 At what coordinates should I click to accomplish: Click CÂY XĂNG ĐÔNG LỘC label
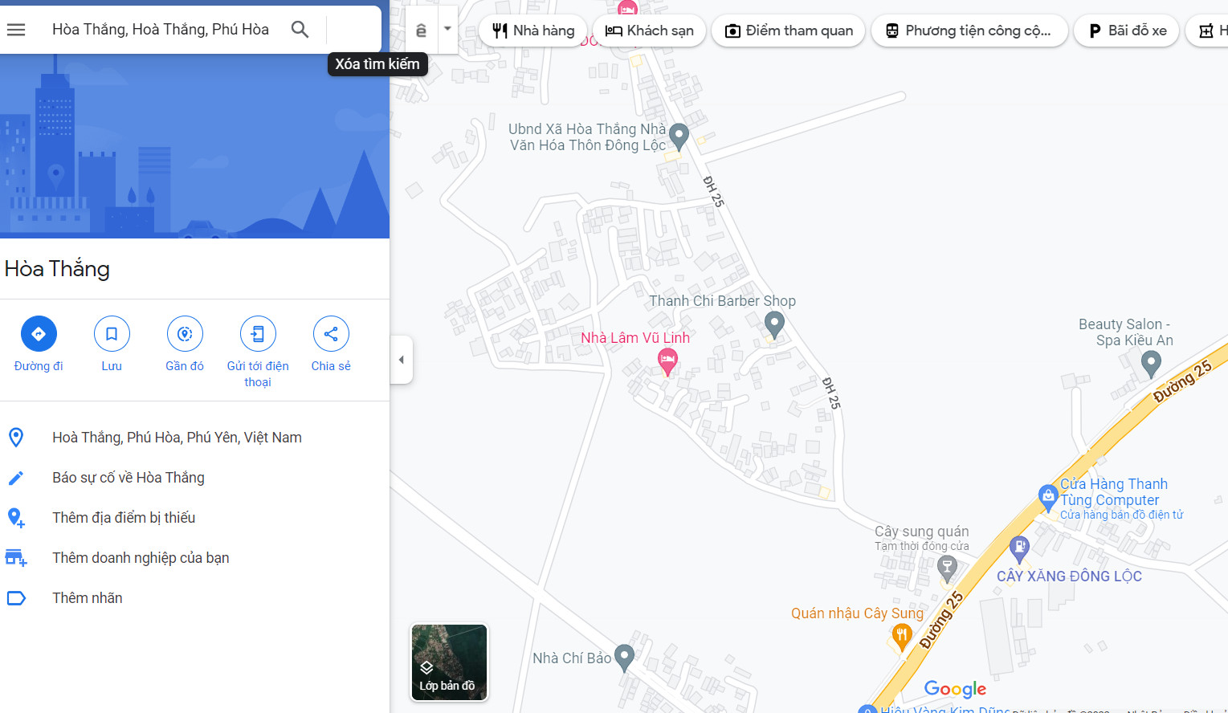coord(1069,577)
